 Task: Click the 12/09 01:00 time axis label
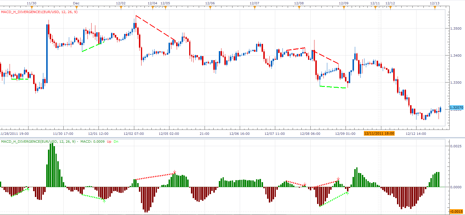[x=345, y=134]
